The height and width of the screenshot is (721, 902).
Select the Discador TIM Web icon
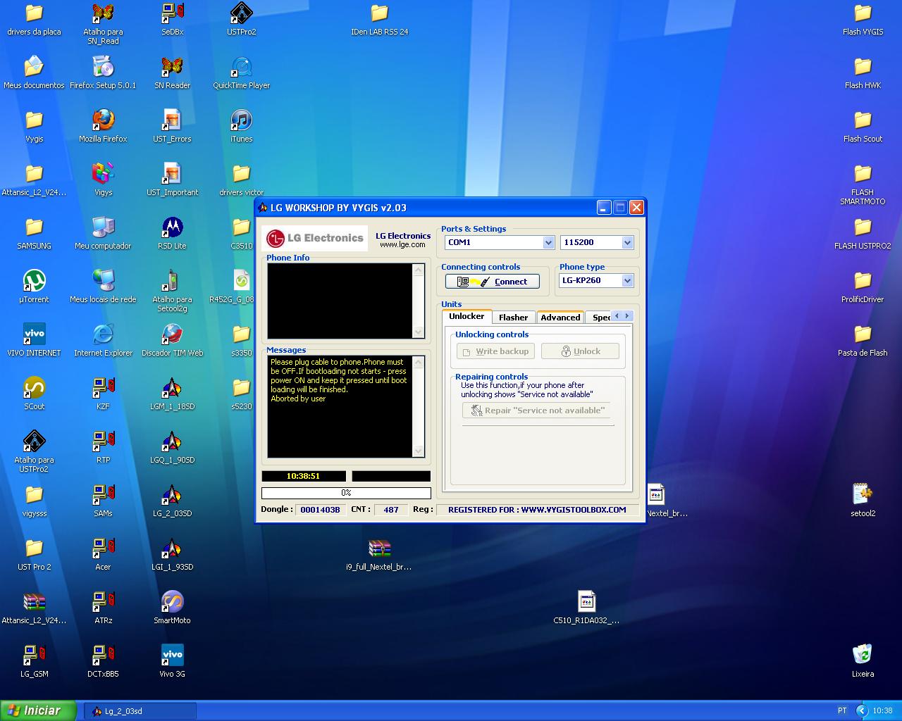(172, 339)
